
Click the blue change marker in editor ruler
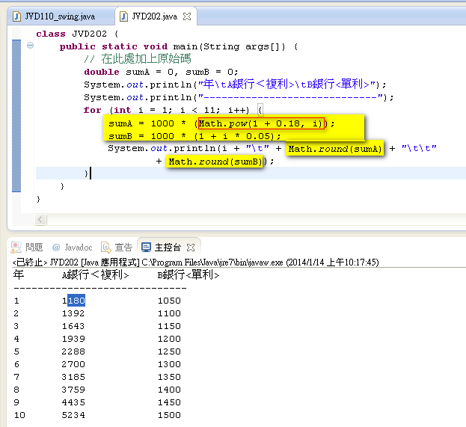coord(16,116)
